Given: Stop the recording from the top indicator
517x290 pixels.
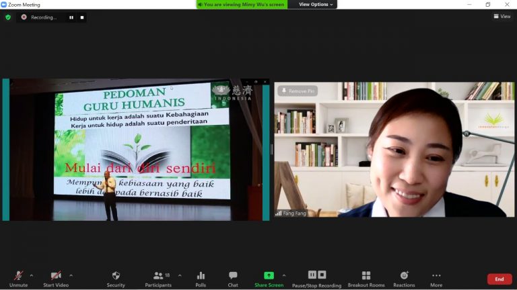Looking at the screenshot, I should [82, 17].
